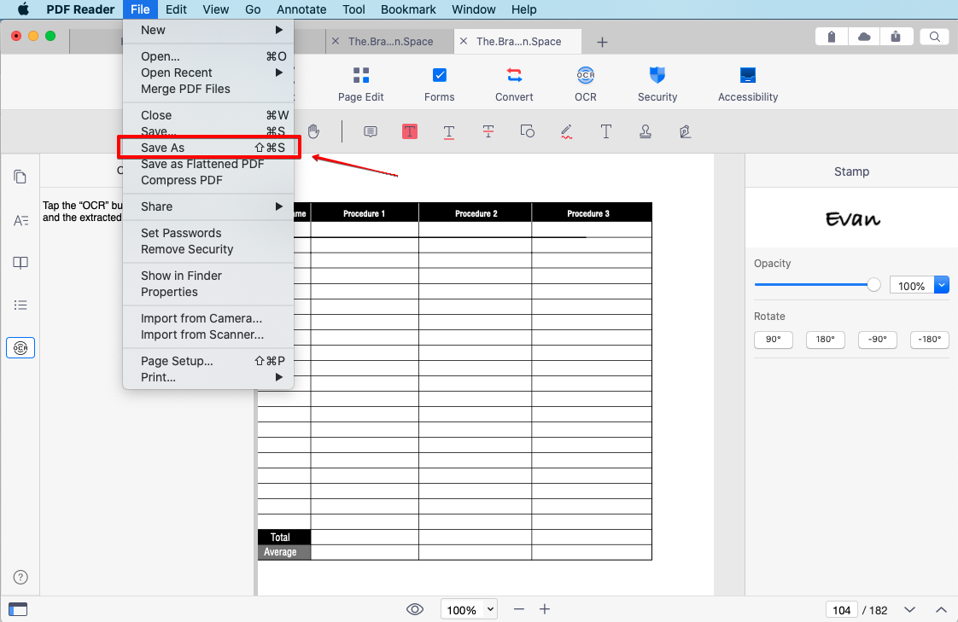Click the share upload button in title bar
This screenshot has width=958, height=622.
896,37
